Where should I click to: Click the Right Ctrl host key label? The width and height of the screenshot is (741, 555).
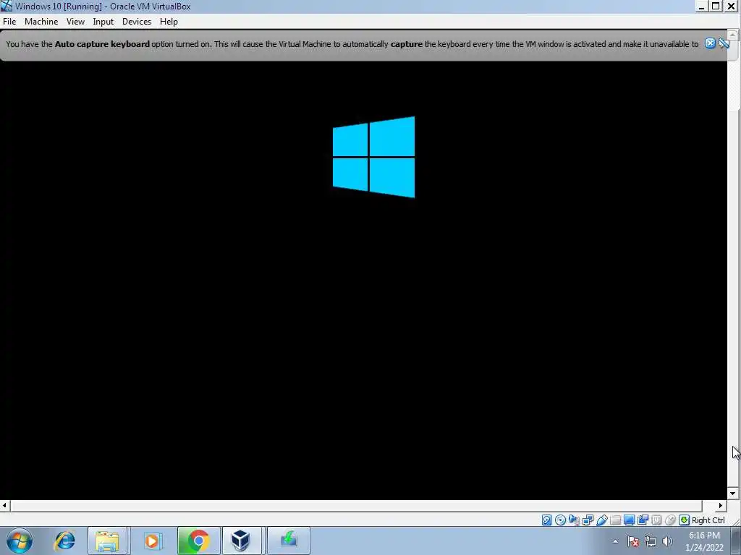point(708,520)
